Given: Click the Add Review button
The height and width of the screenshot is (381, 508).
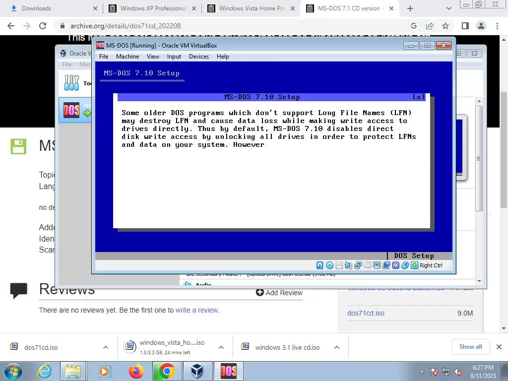Looking at the screenshot, I should point(279,293).
